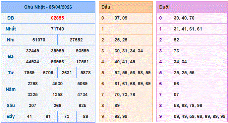Select second prize number 27552
Viewport: 228px width, 123px height.
(76, 40)
